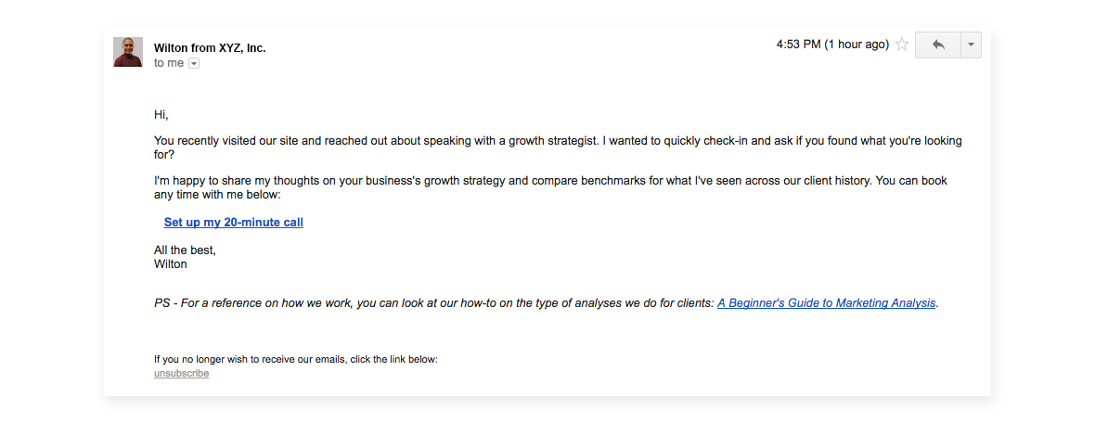Expand recipient details arrow next to "to me"
Screen dimensions: 1095x423
tap(194, 63)
